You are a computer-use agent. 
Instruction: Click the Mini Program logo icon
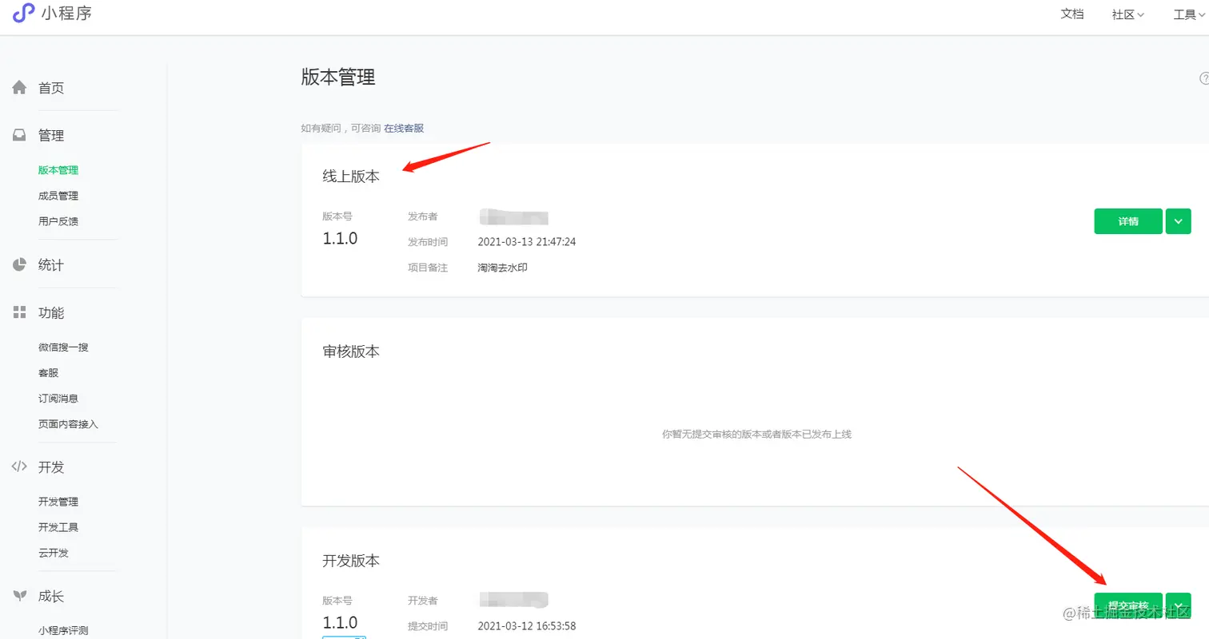pyautogui.click(x=23, y=13)
